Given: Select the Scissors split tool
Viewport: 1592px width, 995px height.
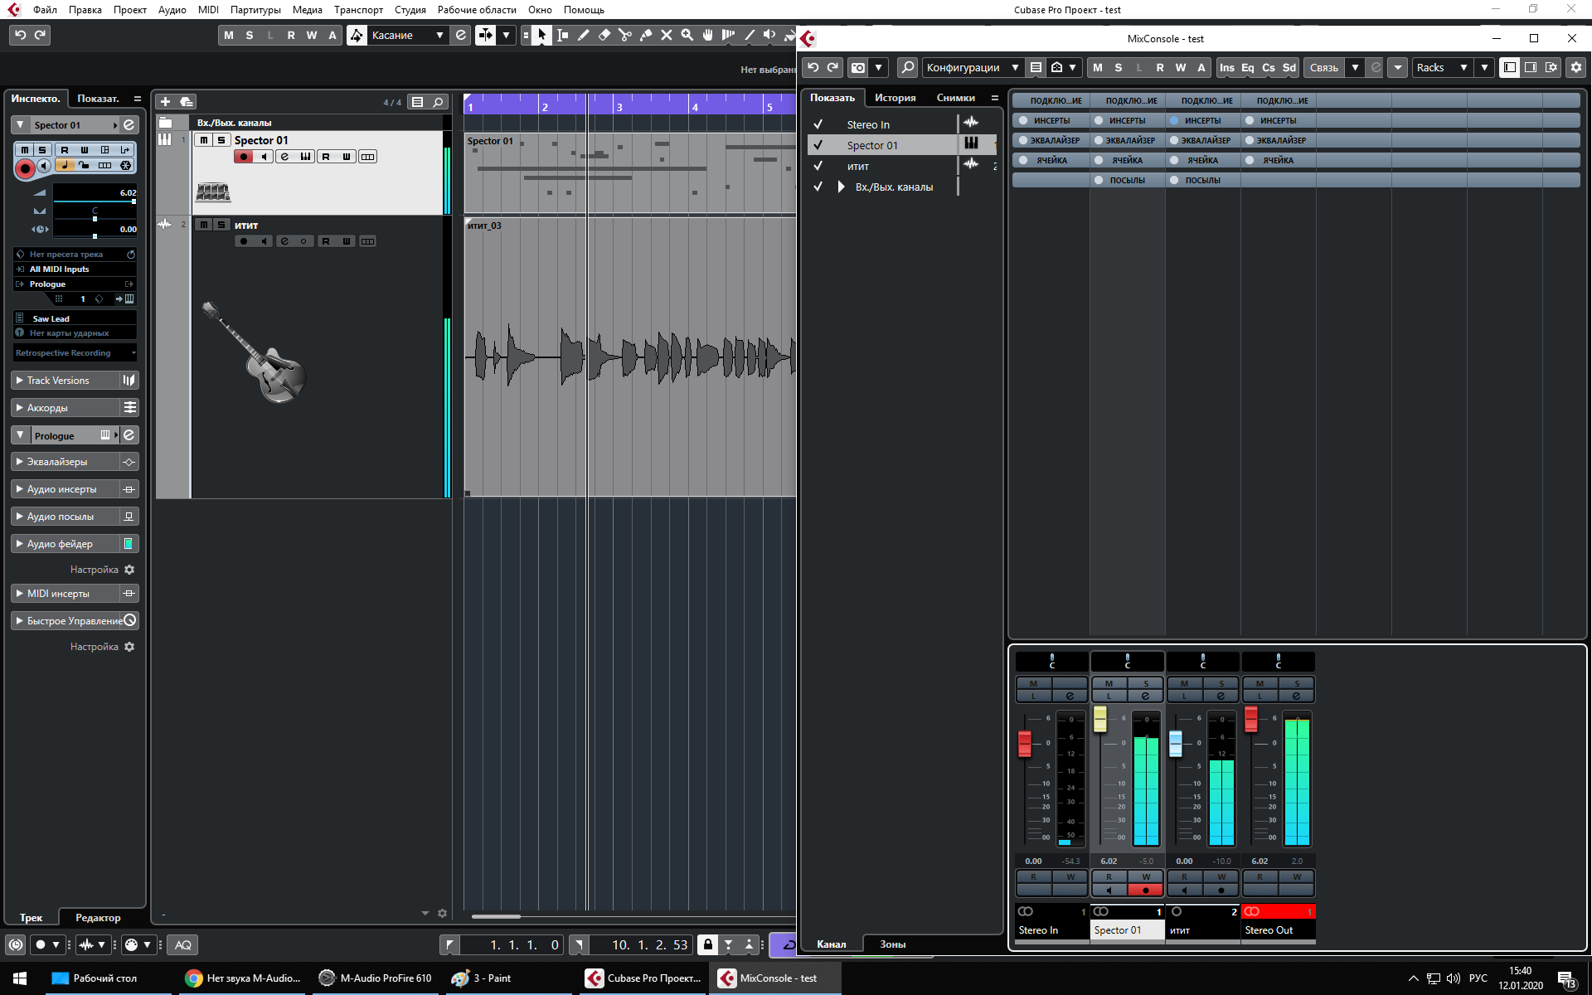Looking at the screenshot, I should tap(625, 35).
